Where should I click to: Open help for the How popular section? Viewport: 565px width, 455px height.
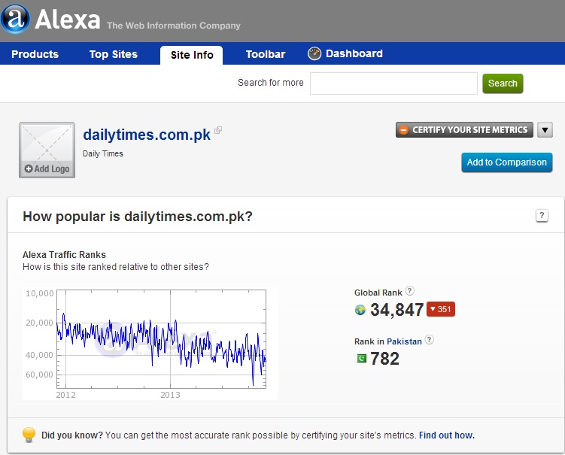point(542,215)
